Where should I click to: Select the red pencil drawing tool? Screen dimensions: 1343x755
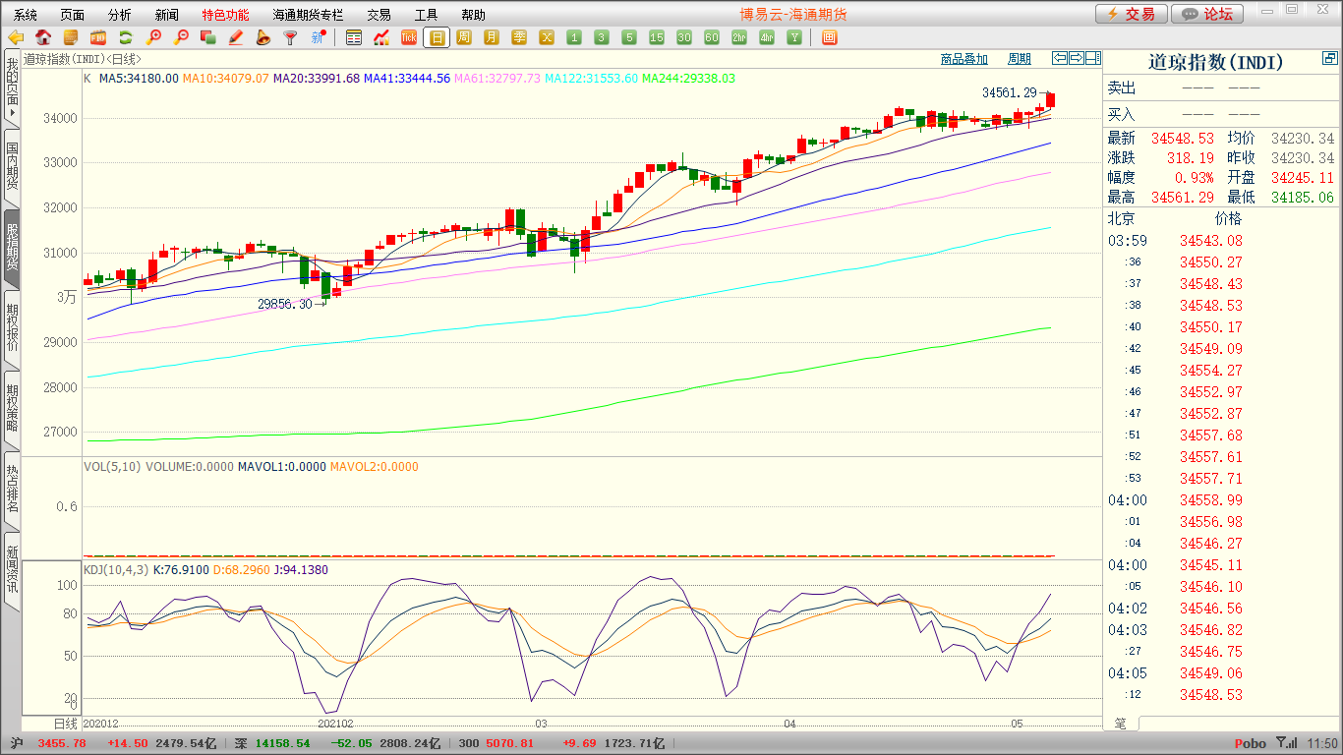[235, 37]
